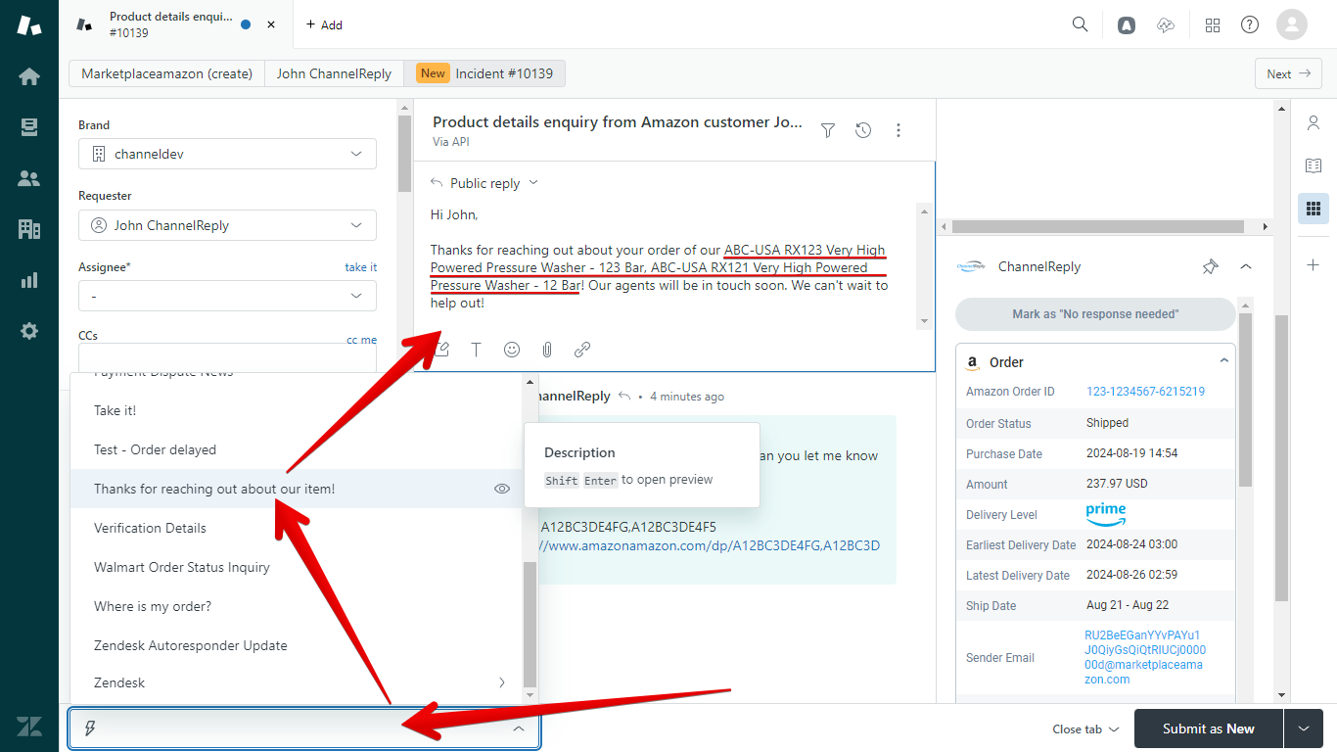The width and height of the screenshot is (1337, 752).
Task: Click the CCs input field
Action: click(x=227, y=357)
